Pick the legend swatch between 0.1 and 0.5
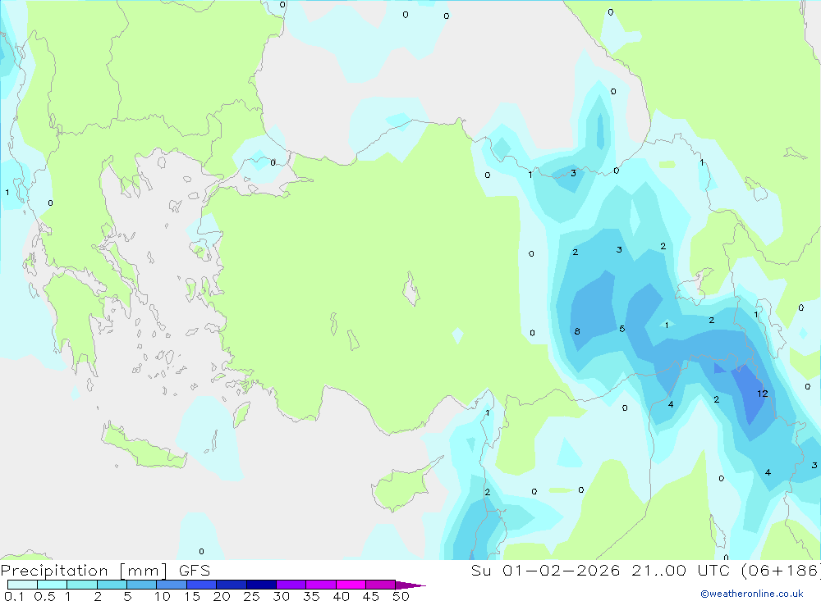The height and width of the screenshot is (601, 821). tap(22, 585)
